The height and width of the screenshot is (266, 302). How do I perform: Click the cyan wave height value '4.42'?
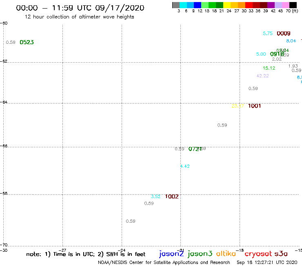[185, 166]
